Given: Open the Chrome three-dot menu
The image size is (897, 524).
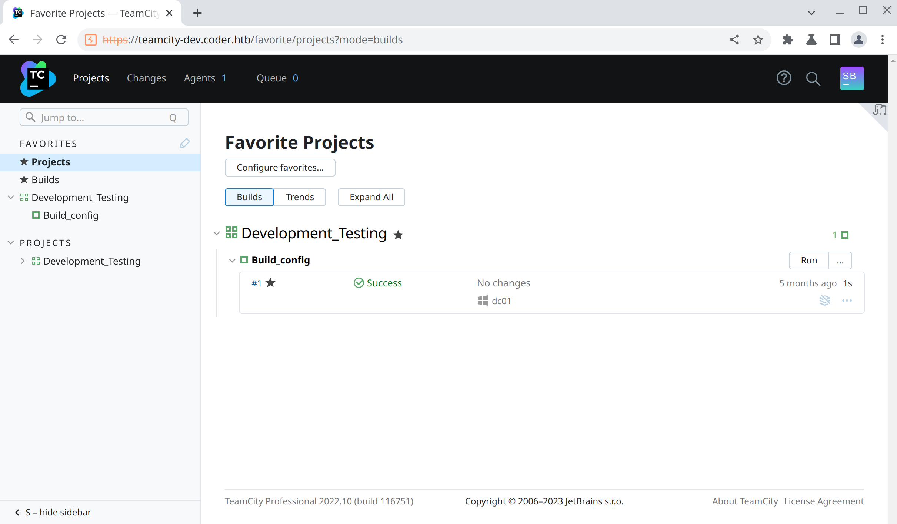Looking at the screenshot, I should [883, 40].
